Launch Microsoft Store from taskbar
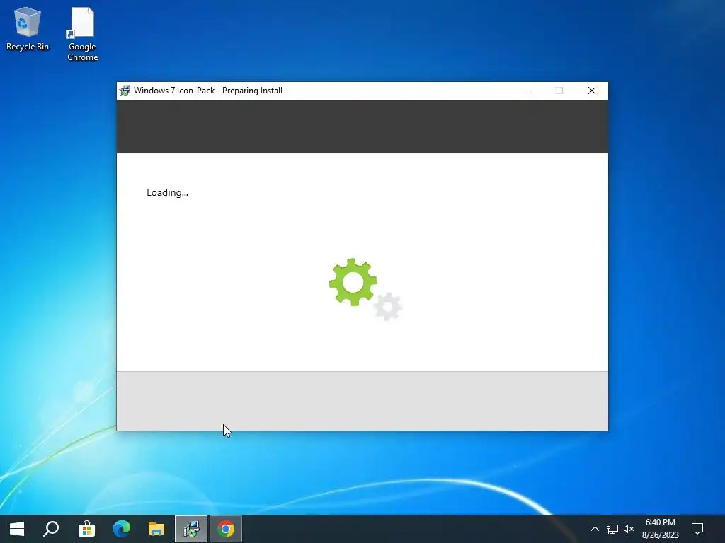Screen dimensions: 725x543 [x=86, y=529]
